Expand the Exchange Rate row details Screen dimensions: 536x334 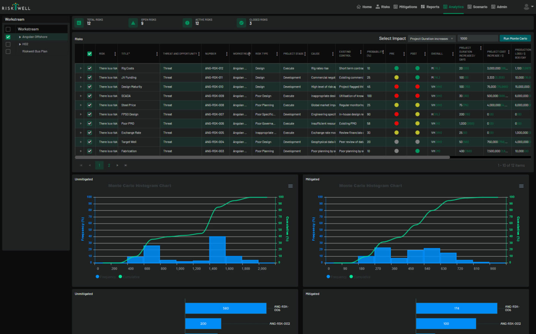point(81,133)
